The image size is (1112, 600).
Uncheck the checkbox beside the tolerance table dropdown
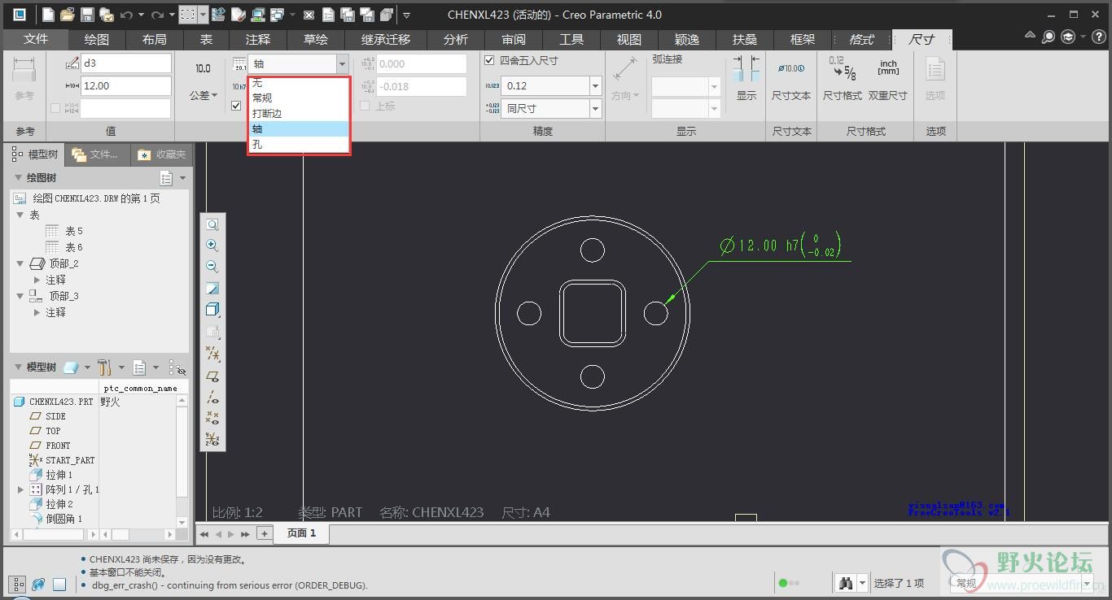[236, 105]
